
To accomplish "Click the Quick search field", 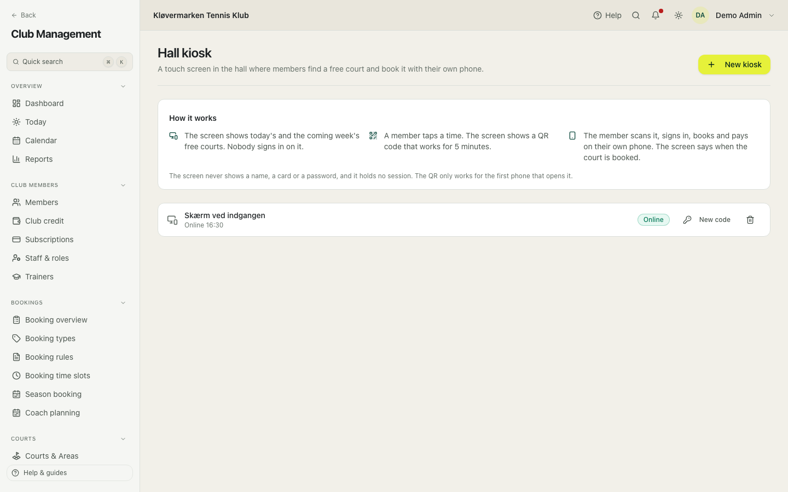I will [69, 62].
